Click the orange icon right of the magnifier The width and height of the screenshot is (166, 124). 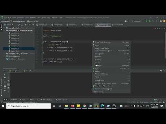pyautogui.click(x=164, y=21)
